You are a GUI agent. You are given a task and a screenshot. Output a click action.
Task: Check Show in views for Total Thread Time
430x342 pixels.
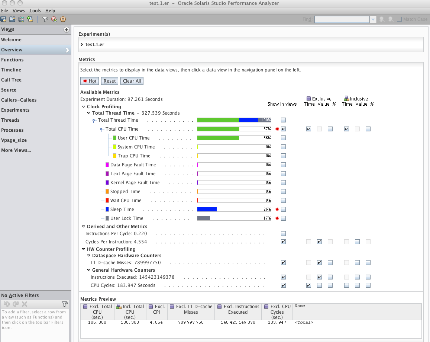point(283,120)
